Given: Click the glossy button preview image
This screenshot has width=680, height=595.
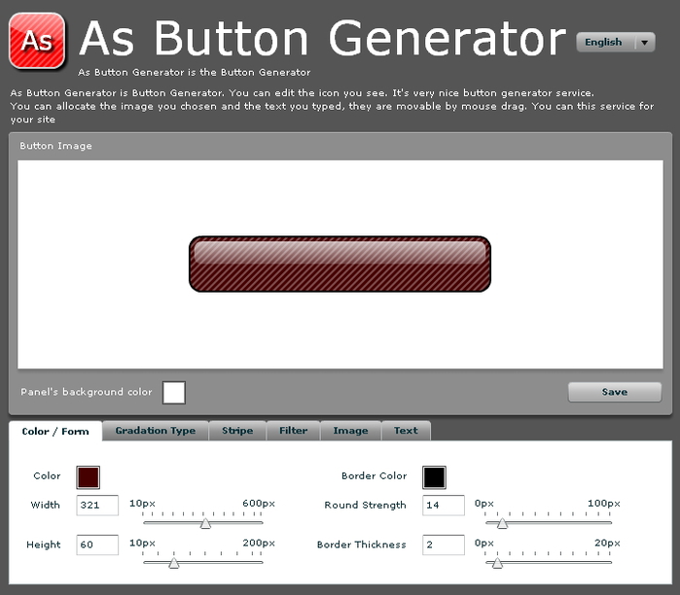Looking at the screenshot, I should click(x=340, y=263).
